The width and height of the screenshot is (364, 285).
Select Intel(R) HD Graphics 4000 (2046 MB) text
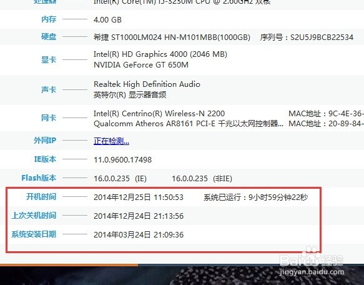160,54
